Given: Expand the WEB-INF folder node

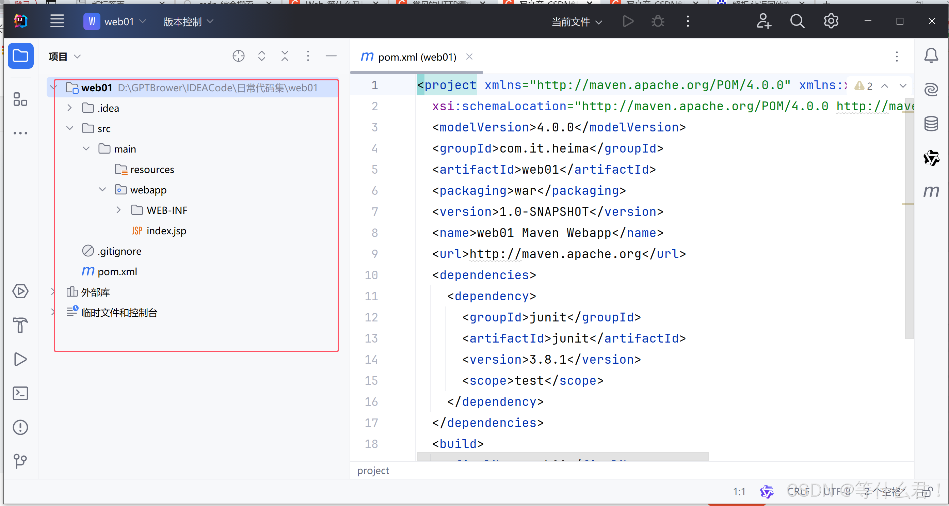Looking at the screenshot, I should click(118, 210).
